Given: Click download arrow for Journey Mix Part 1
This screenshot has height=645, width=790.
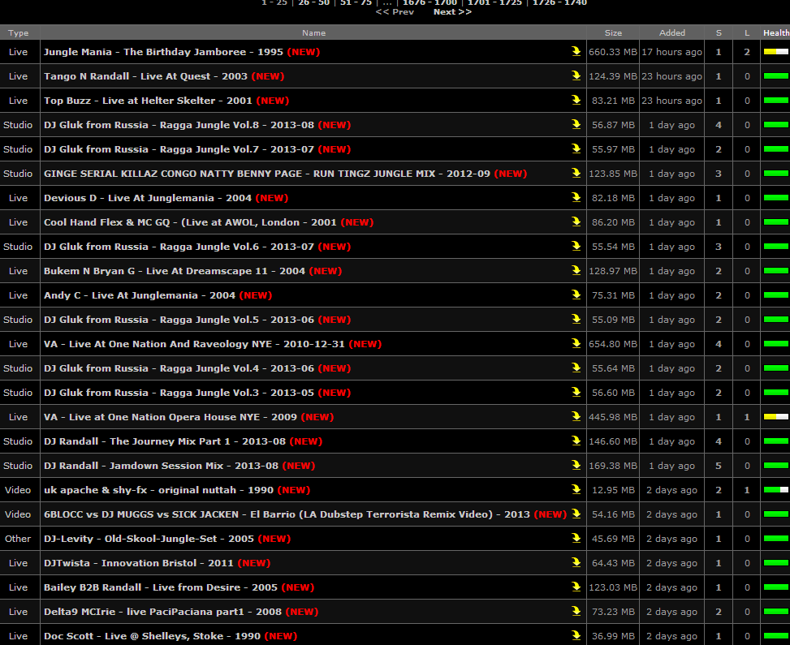Looking at the screenshot, I should tap(576, 441).
